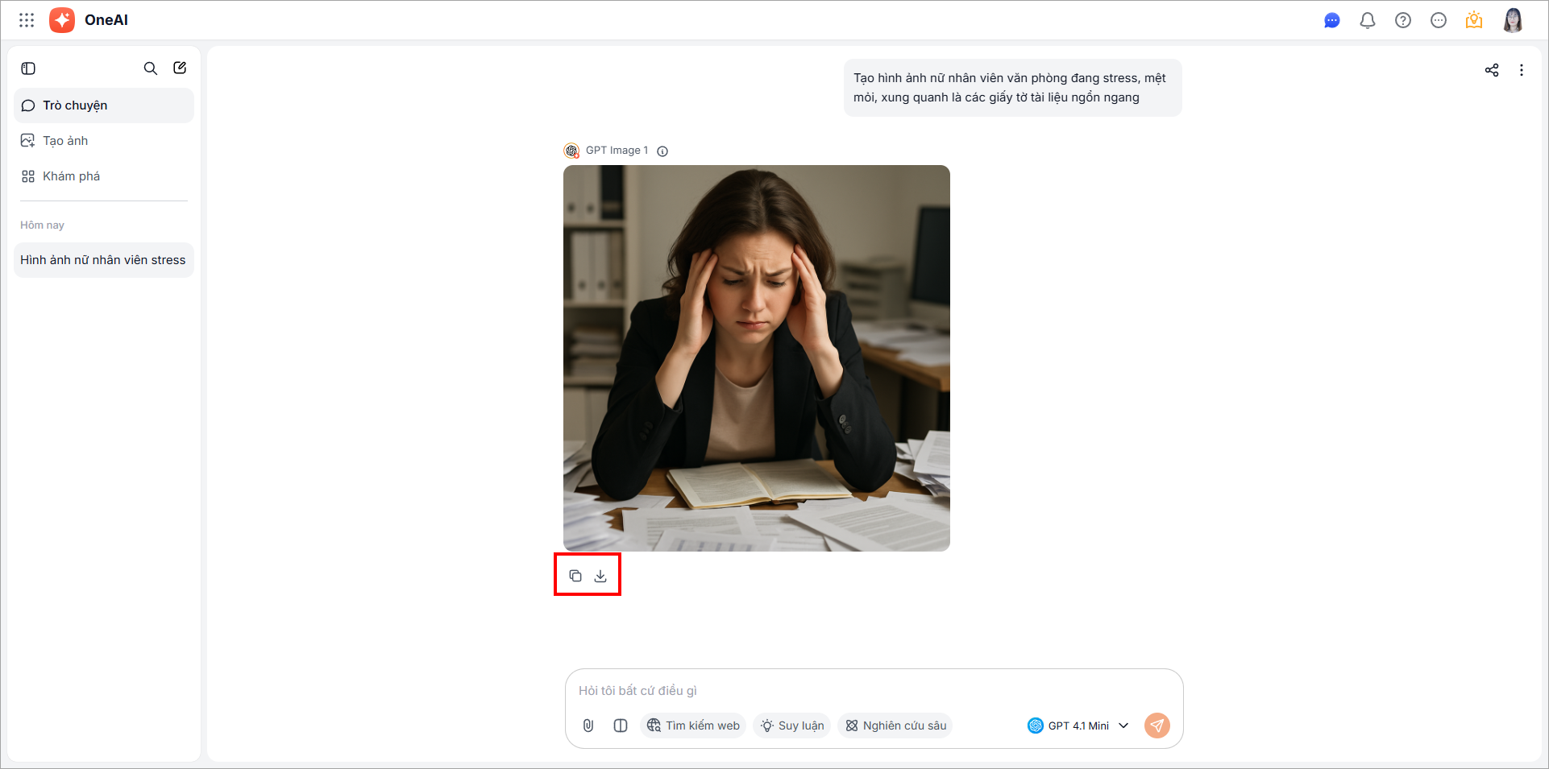Screen dimensions: 1549x769
Task: Show GPT Image 1 info tooltip
Action: [x=662, y=151]
